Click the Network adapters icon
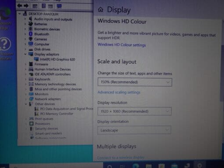Image resolution: width=224 pixels, height=168 pixels. coord(31,99)
